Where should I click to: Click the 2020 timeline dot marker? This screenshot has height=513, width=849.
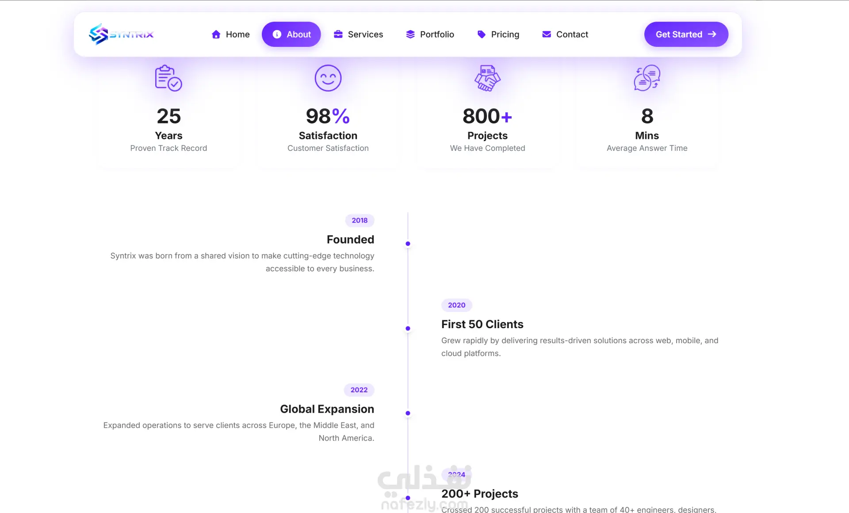(408, 329)
